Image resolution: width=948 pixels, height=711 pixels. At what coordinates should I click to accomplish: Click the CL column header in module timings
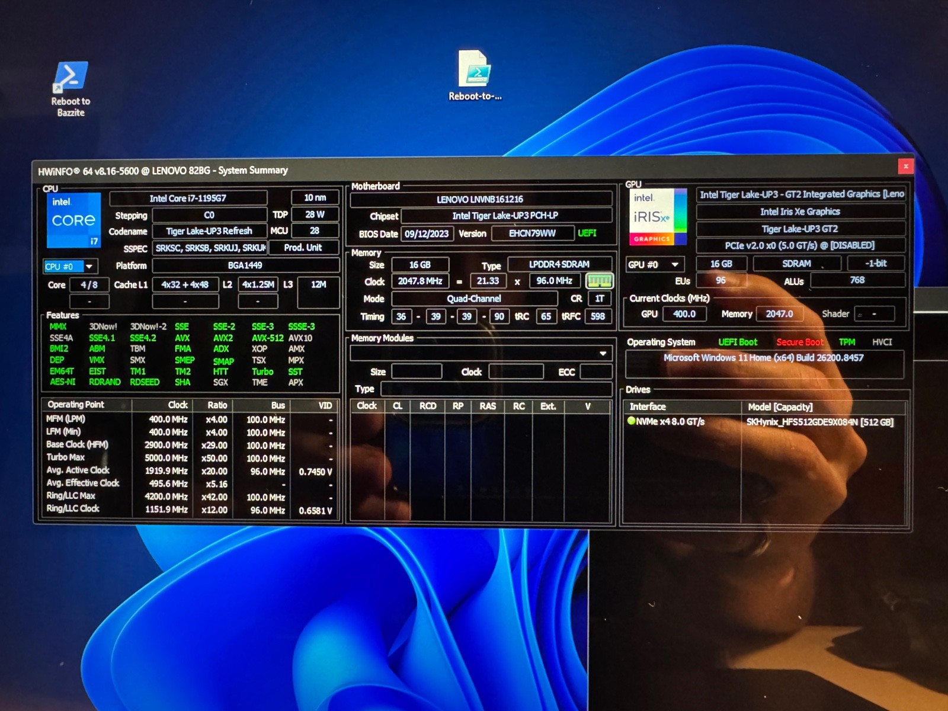pyautogui.click(x=398, y=406)
